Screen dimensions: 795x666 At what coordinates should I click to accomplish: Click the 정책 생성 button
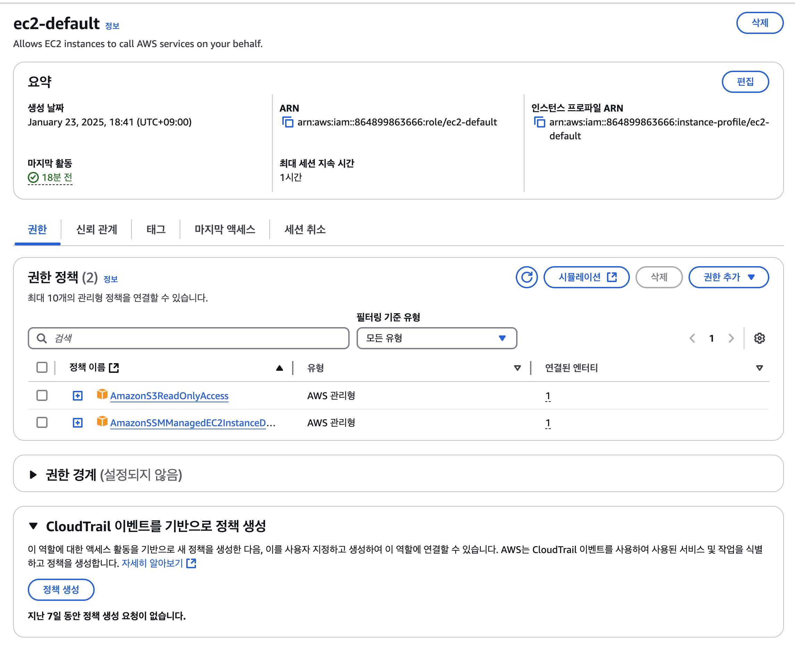click(x=61, y=589)
